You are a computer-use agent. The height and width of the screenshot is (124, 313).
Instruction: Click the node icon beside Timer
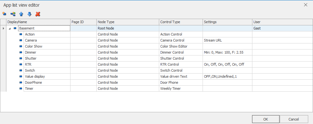point(21,88)
